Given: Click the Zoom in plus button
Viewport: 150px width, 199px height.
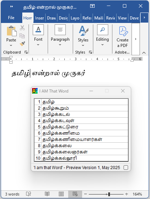Looking at the screenshot, I should click(126, 194).
